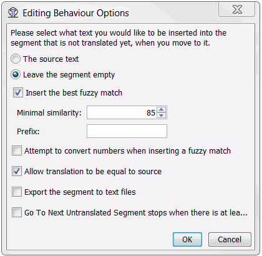Enable "Attempt to convert numbers" checkbox

pyautogui.click(x=17, y=150)
